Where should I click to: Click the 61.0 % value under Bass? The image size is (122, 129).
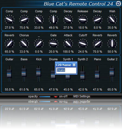click(x=24, y=89)
